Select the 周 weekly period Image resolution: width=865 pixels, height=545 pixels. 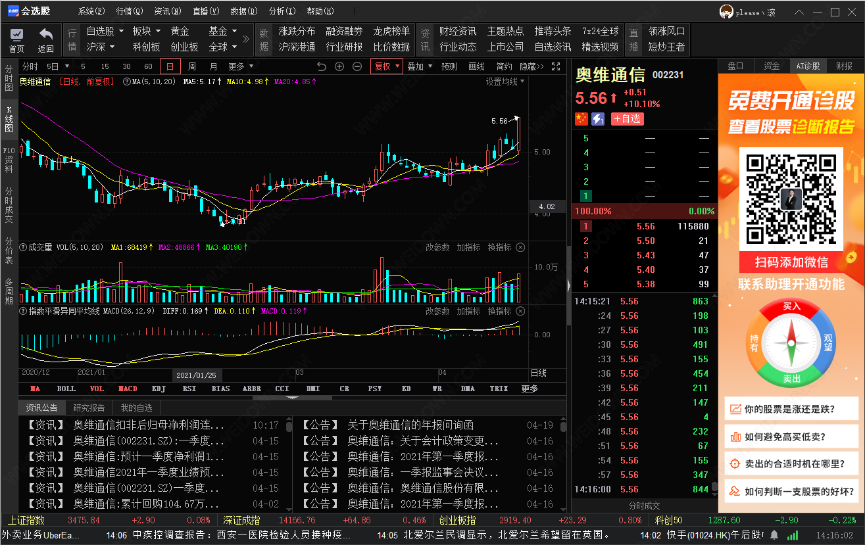coord(191,66)
